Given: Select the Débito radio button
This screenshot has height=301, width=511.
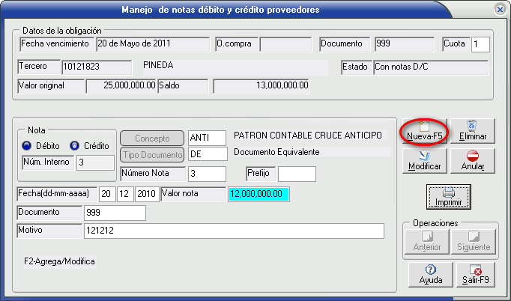Looking at the screenshot, I should pos(27,145).
